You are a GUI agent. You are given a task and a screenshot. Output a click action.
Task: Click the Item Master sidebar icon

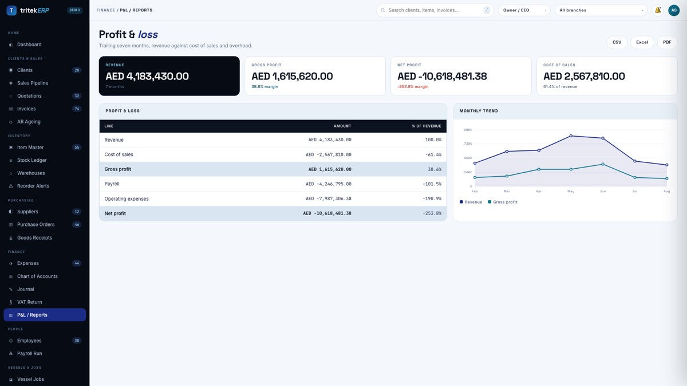pos(11,148)
